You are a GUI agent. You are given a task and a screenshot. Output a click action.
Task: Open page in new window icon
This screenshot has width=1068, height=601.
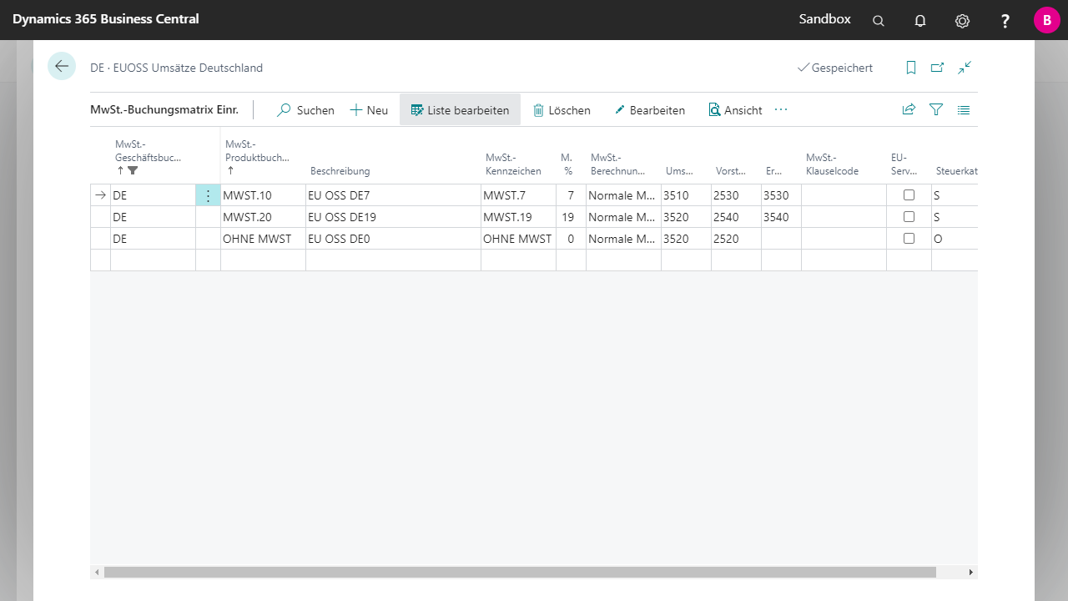point(938,68)
